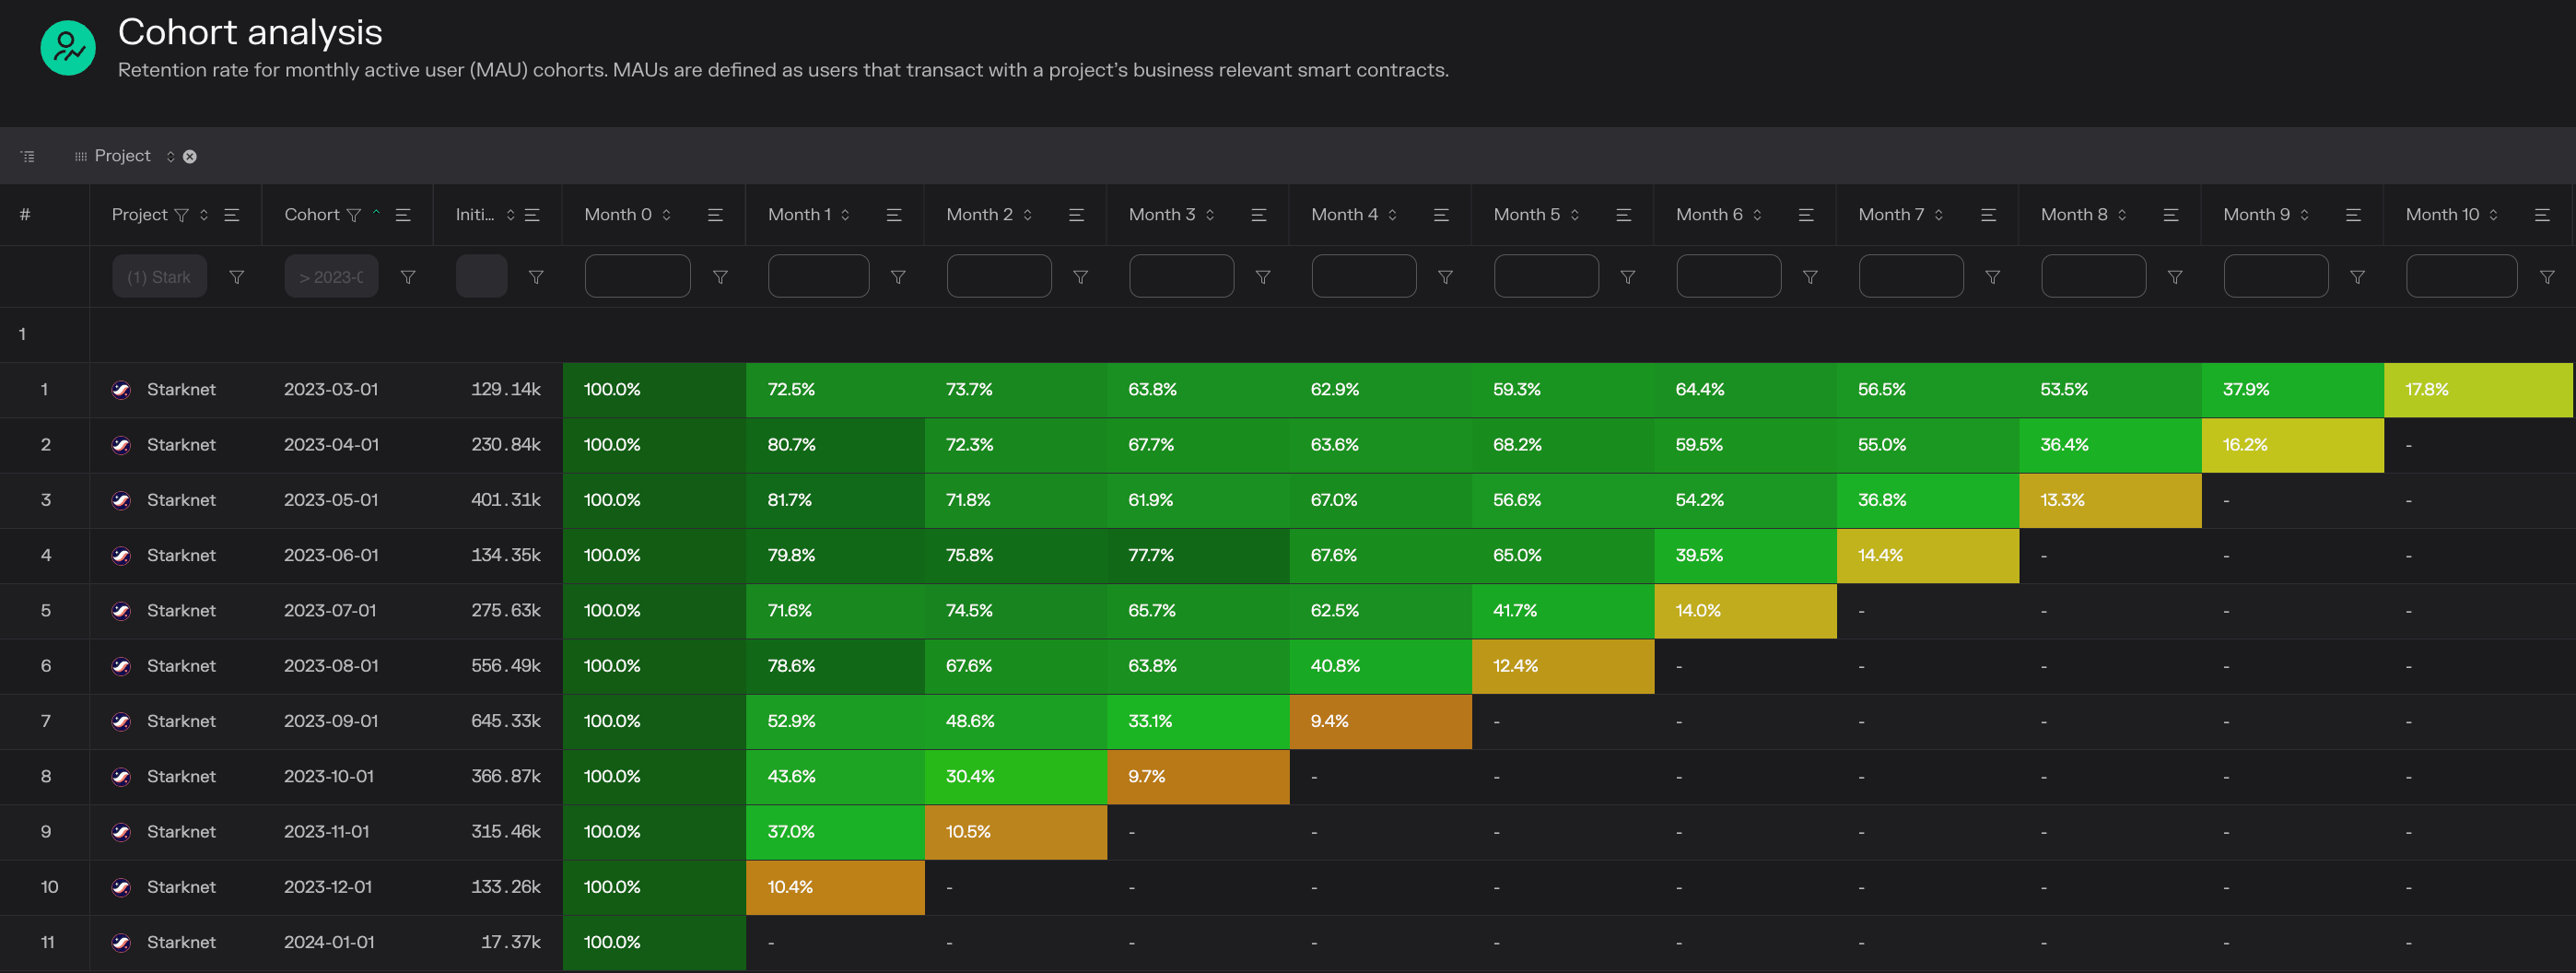Open the Month 0 column menu
The image size is (2576, 973).
(716, 215)
